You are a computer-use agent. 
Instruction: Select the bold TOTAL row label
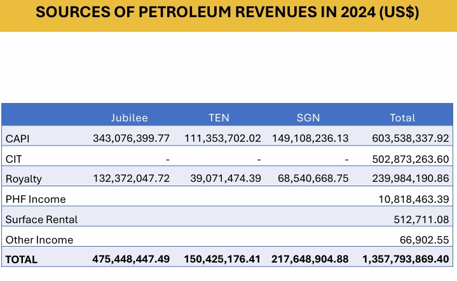[x=21, y=259]
